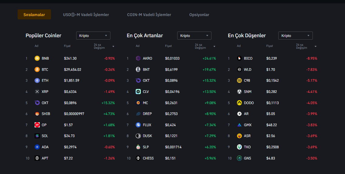The image size is (345, 174).
Task: Click the BNB coin icon
Action: pos(37,58)
